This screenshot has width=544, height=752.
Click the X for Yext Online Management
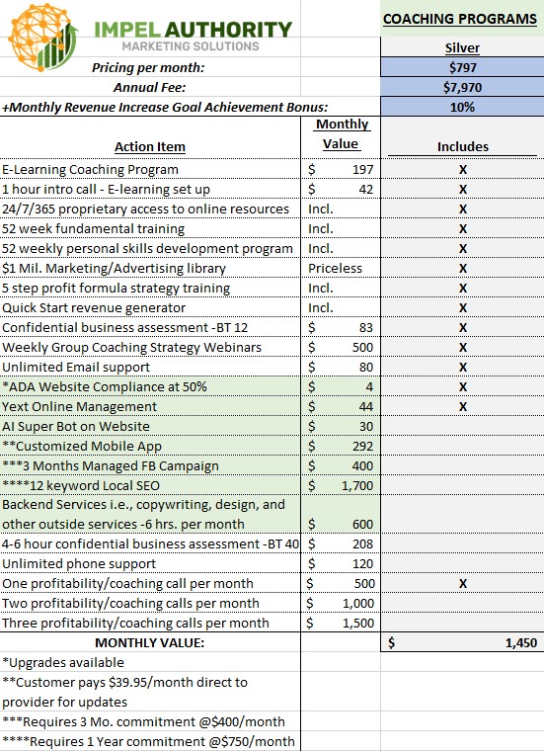(x=462, y=407)
